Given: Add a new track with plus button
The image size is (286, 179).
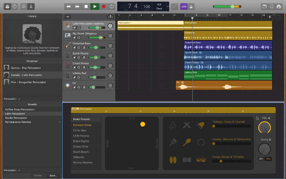Looking at the screenshot, I should pyautogui.click(x=67, y=17).
